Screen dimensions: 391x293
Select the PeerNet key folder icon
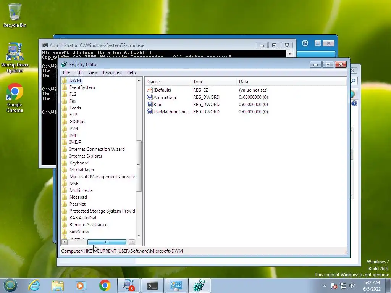[x=65, y=204]
